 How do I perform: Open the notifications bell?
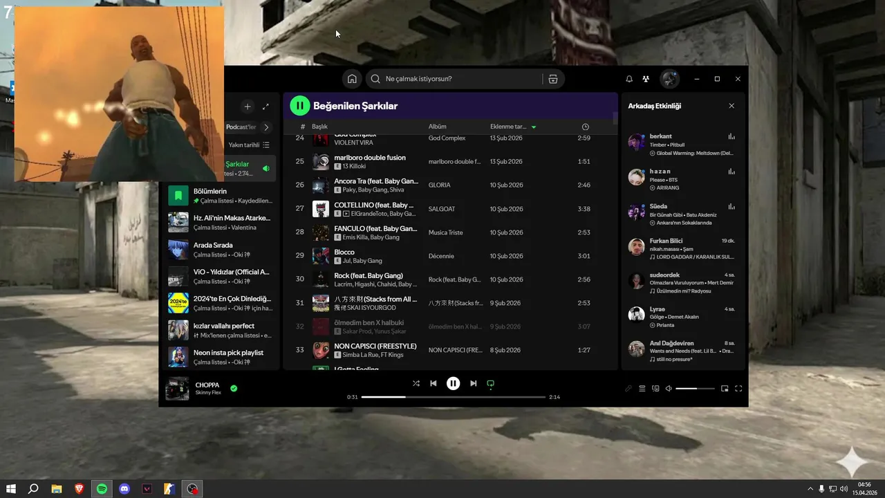(x=629, y=79)
